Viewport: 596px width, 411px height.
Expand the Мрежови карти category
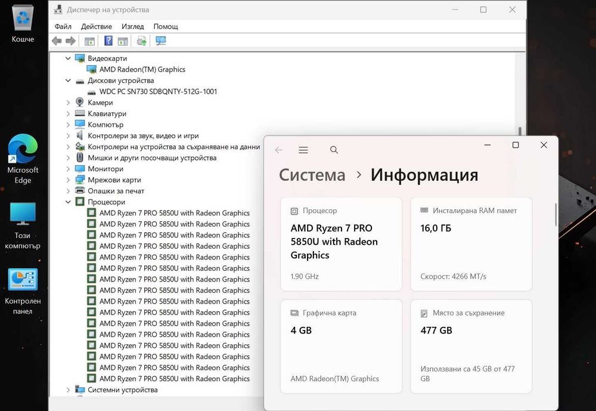pos(68,180)
